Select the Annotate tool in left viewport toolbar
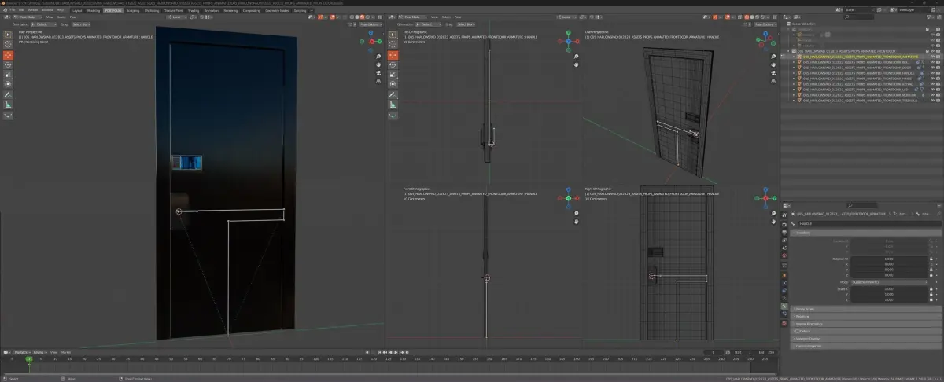Viewport: 944px width, 382px height. click(x=9, y=95)
